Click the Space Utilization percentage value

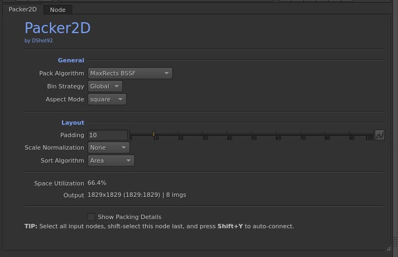97,183
